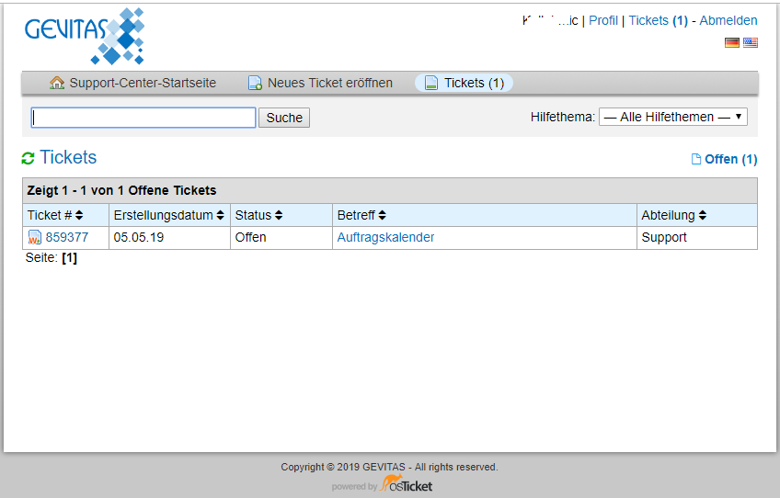Sort by Ticket # column arrows
The height and width of the screenshot is (498, 780).
[79, 215]
